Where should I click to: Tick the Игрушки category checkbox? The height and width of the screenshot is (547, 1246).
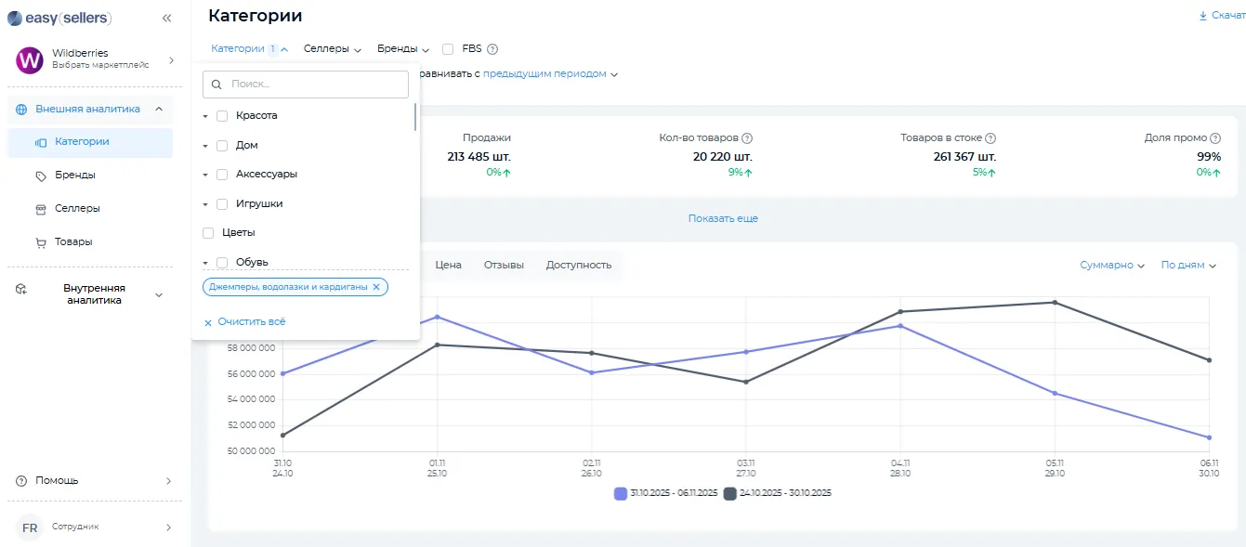pos(222,203)
